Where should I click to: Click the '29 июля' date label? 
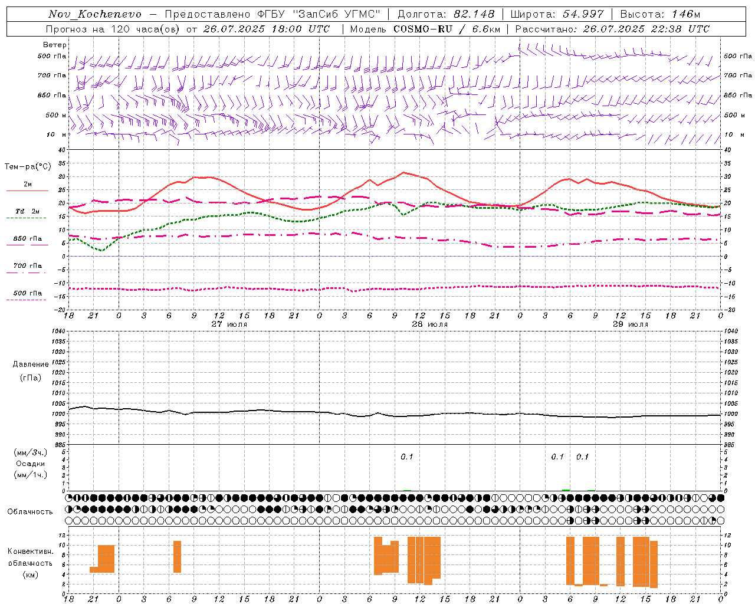click(631, 324)
